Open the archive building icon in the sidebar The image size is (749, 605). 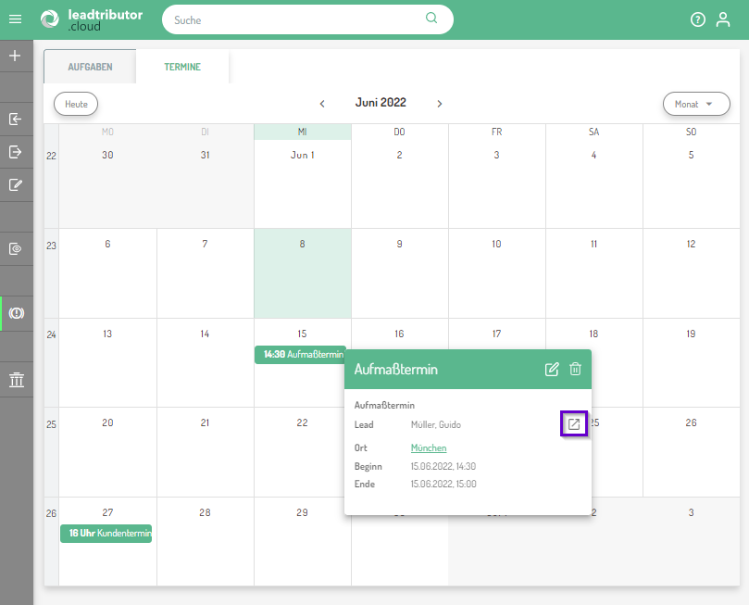[16, 380]
